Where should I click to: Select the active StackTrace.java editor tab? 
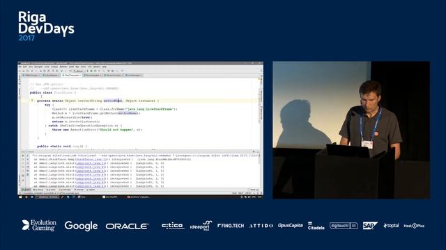click(x=71, y=76)
